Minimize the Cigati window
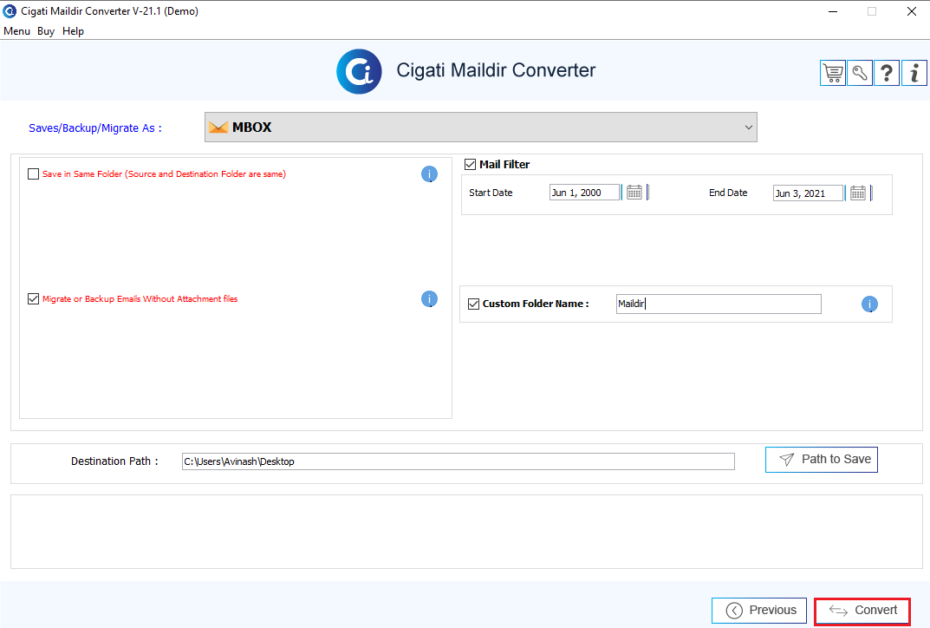The width and height of the screenshot is (930, 628). pos(833,11)
